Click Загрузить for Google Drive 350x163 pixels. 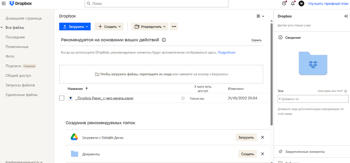coord(246,137)
